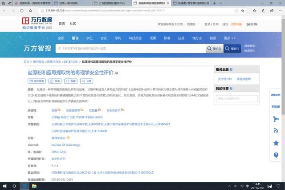Open the Edge add notes tool
The width and height of the screenshot is (285, 190).
263,11
